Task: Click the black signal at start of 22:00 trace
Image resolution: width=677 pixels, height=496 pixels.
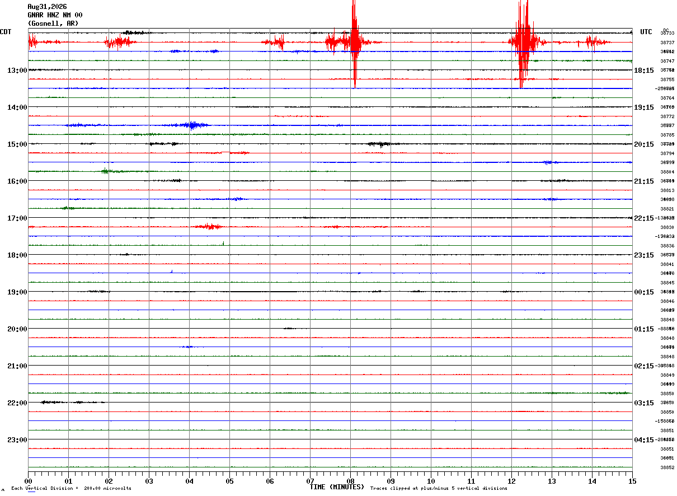Action: click(x=72, y=402)
